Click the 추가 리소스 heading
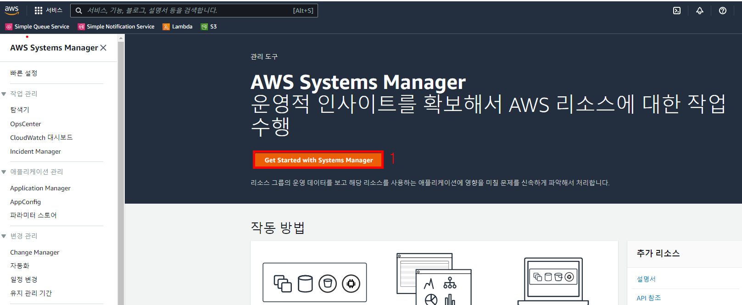The image size is (742, 305). coord(658,253)
